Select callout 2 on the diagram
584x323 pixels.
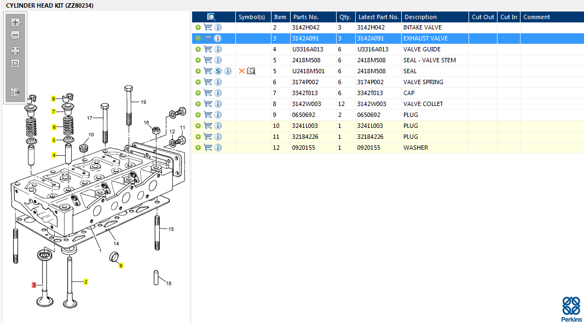coord(85,282)
